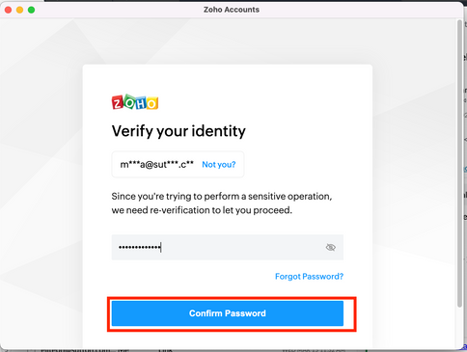This screenshot has height=352, width=467.
Task: Click the Zoho Accounts title bar text
Action: pyautogui.click(x=232, y=10)
